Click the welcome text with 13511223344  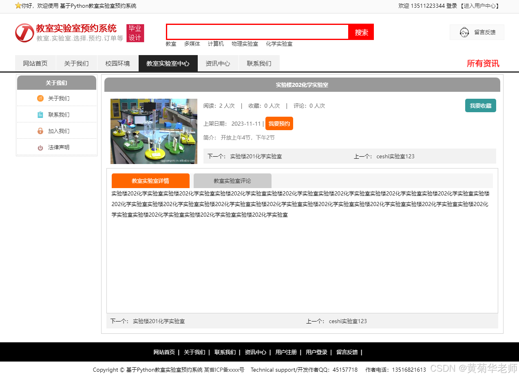pos(428,6)
